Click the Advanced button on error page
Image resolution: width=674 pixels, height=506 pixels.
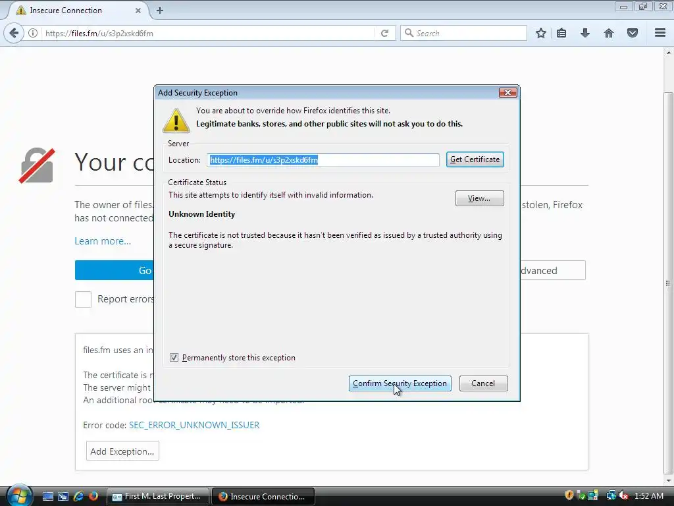(553, 270)
